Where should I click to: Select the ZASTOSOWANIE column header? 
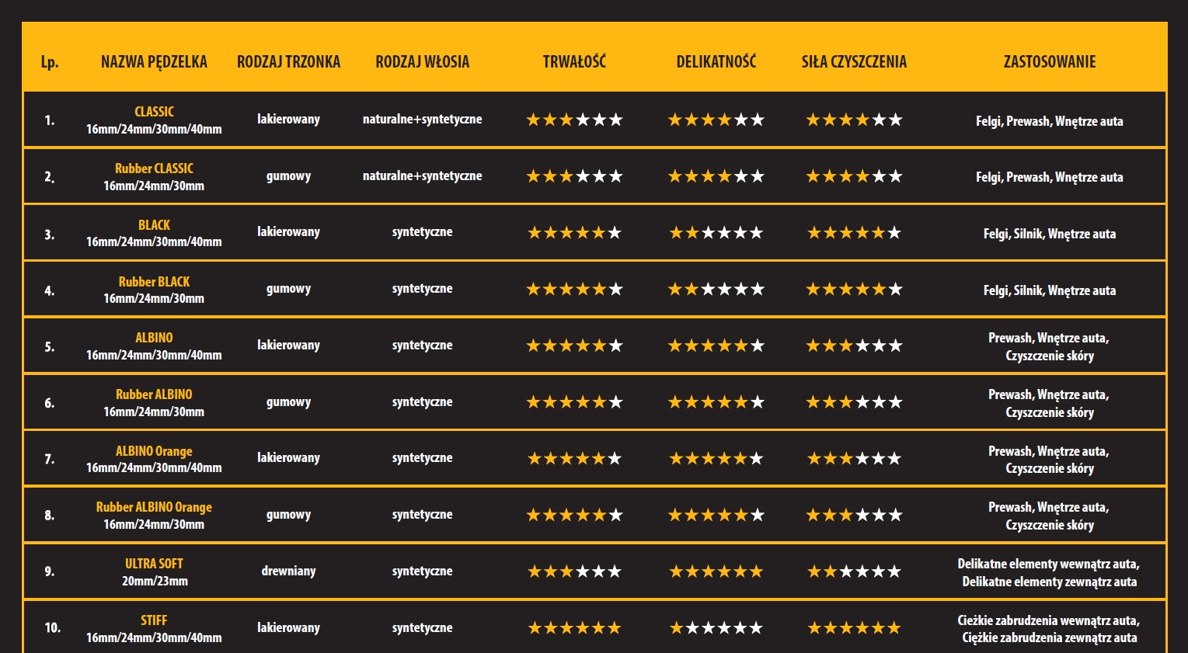tap(1049, 62)
